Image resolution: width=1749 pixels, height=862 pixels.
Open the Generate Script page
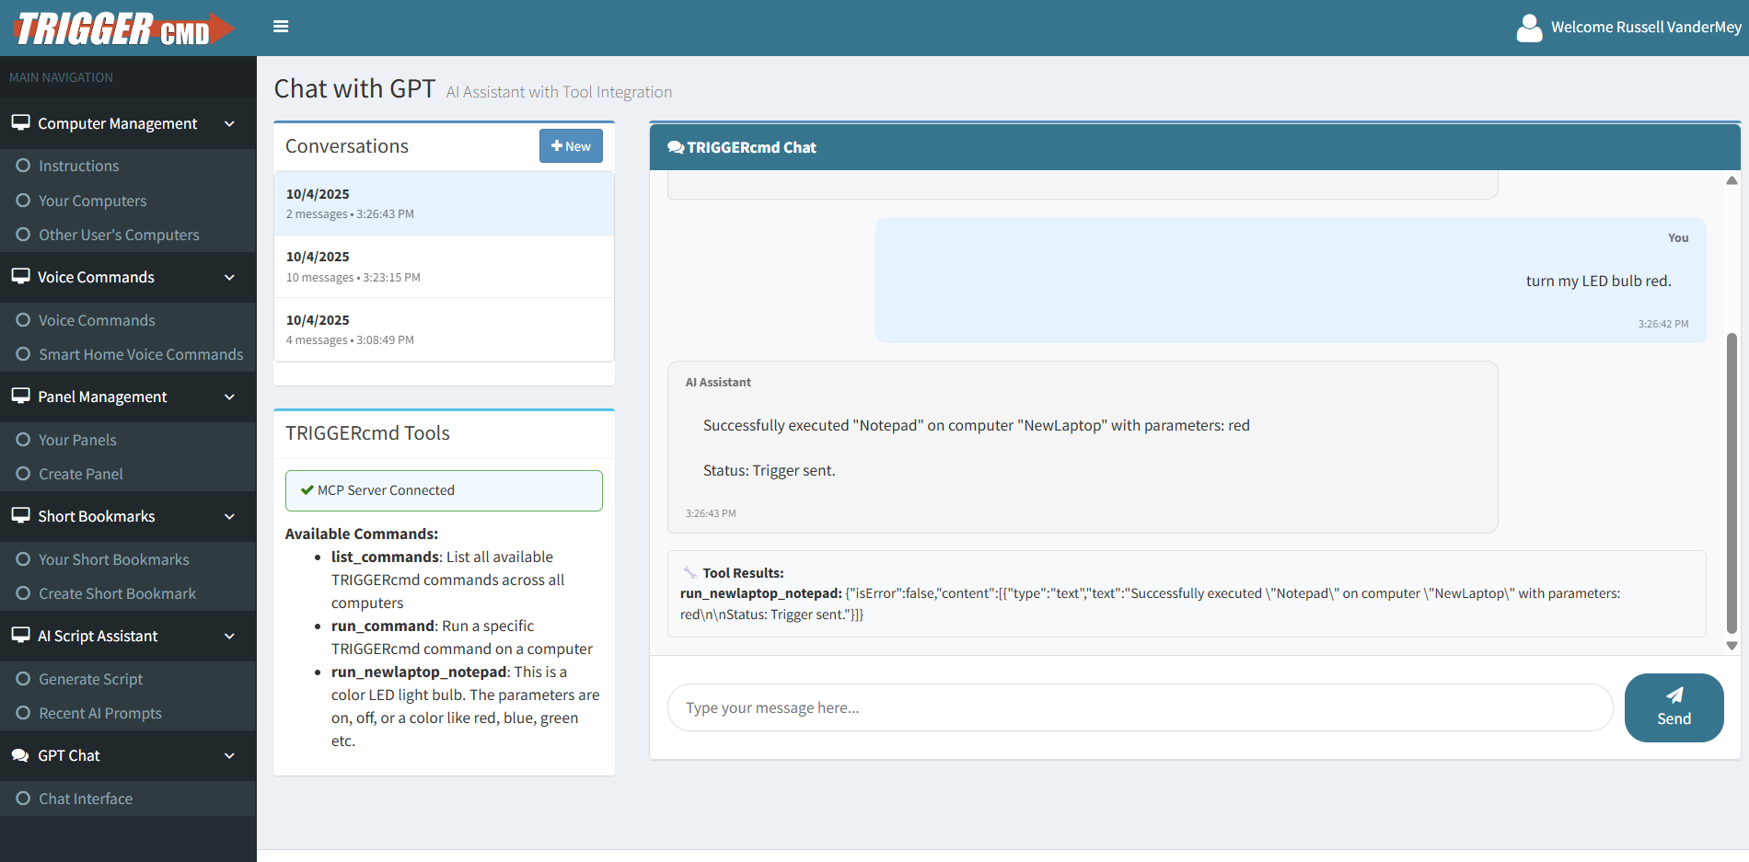tap(90, 679)
